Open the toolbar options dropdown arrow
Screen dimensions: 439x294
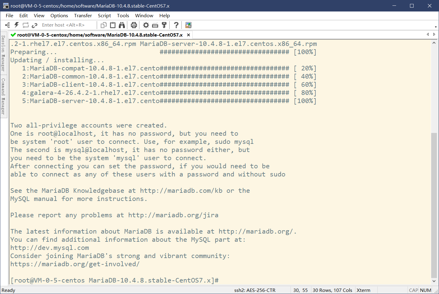[x=436, y=27]
